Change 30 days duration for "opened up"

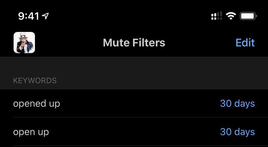[237, 104]
